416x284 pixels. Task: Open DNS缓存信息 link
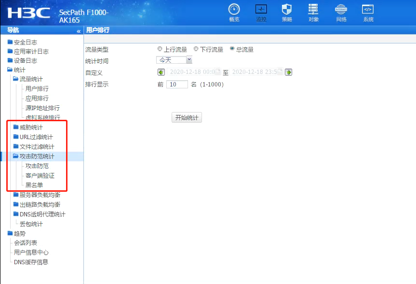click(31, 262)
